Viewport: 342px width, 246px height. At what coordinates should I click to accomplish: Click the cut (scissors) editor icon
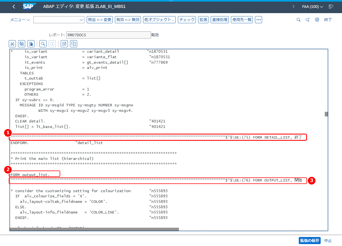(12, 43)
